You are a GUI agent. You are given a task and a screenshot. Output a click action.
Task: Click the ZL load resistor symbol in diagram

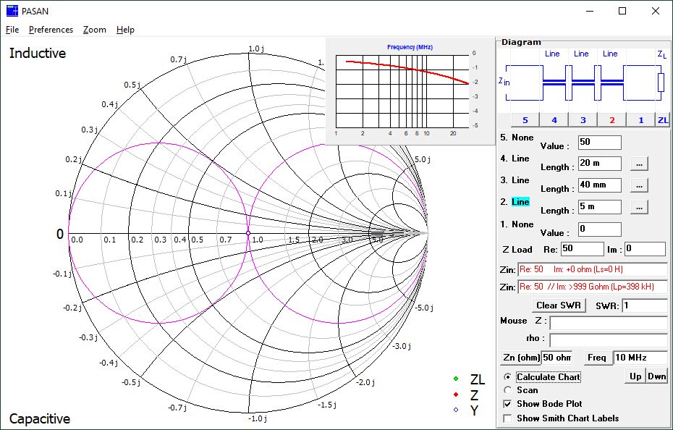pos(661,83)
